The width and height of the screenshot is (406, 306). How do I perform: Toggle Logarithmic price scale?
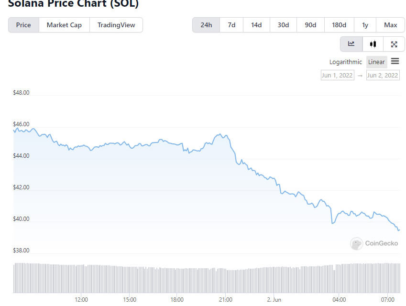pyautogui.click(x=345, y=62)
